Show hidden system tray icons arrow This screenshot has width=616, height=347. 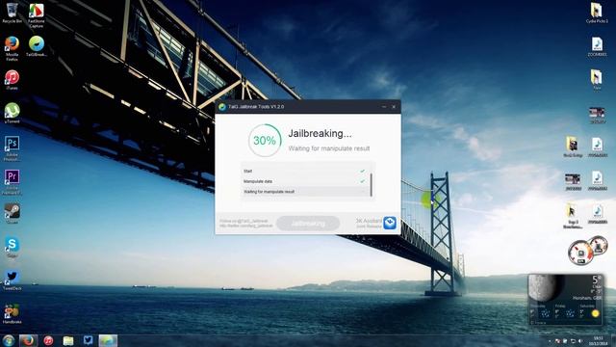coord(550,340)
